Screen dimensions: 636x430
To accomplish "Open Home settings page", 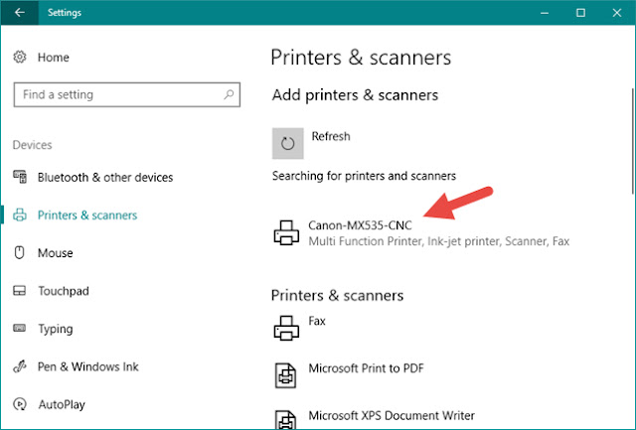I will pos(53,58).
